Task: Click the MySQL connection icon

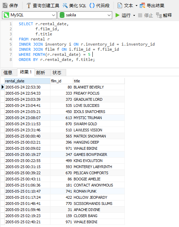Action: pyautogui.click(x=6, y=15)
